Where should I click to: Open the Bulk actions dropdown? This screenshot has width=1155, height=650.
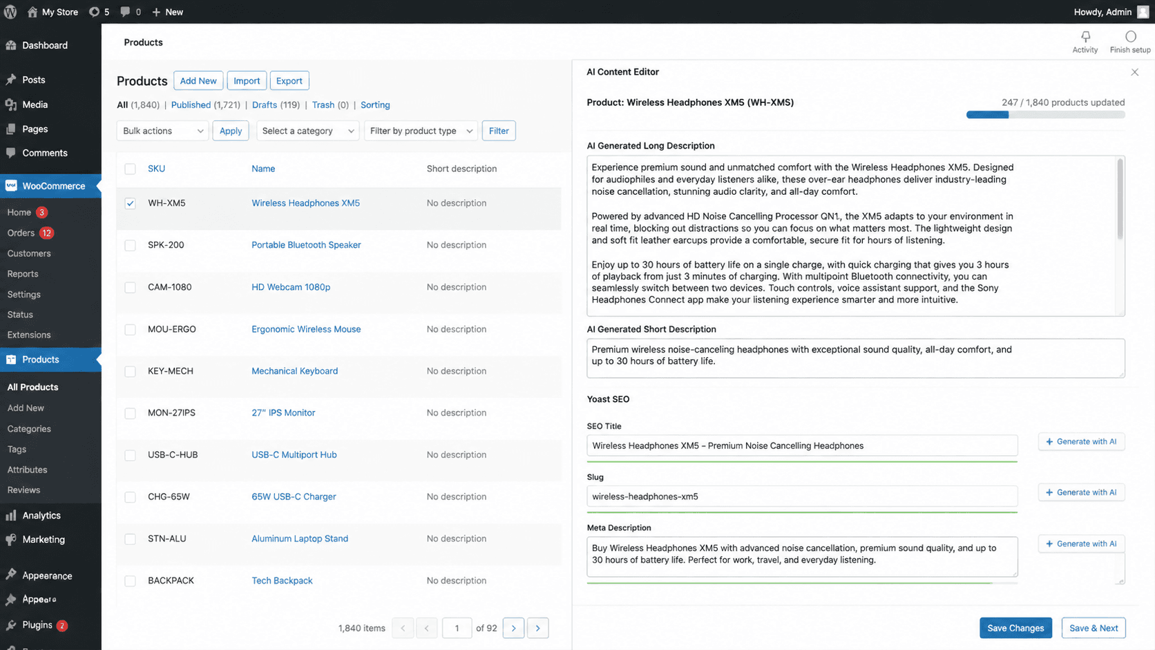point(162,131)
